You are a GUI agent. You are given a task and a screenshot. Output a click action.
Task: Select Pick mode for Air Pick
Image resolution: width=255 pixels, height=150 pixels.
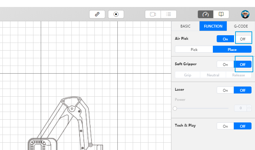tap(194, 50)
